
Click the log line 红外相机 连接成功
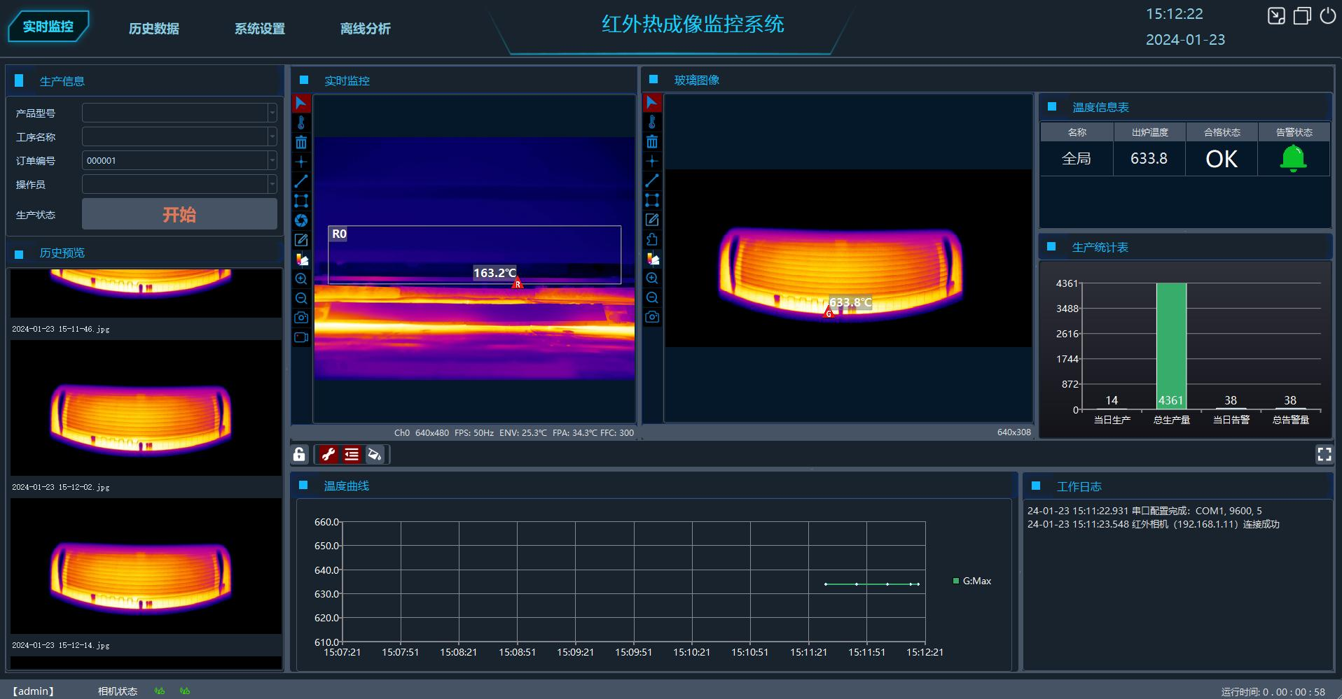[x=1153, y=524]
